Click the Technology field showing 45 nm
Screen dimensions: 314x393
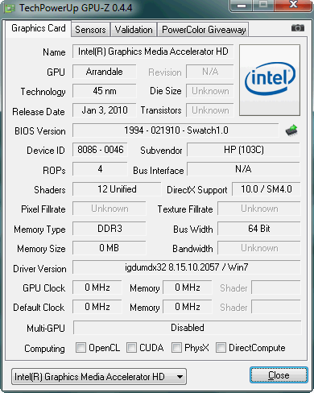point(105,91)
